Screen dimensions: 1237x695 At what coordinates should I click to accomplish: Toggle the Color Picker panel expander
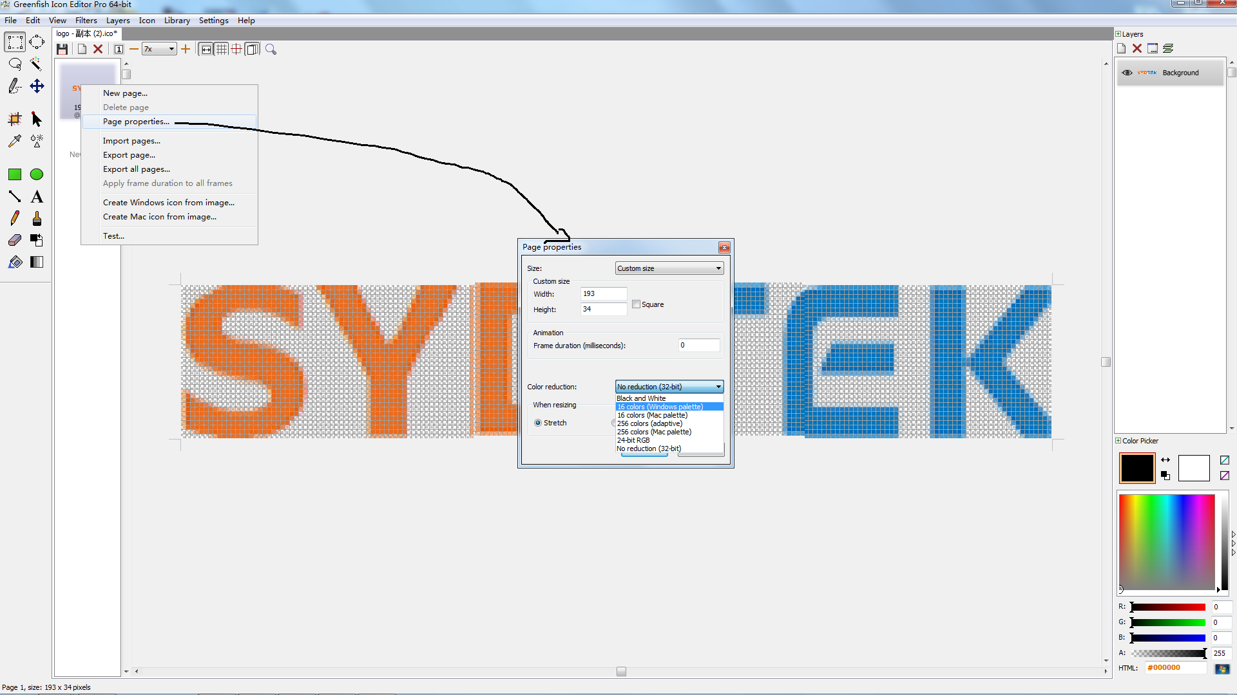point(1118,441)
